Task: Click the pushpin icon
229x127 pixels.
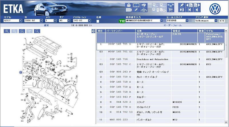Action: point(182,5)
